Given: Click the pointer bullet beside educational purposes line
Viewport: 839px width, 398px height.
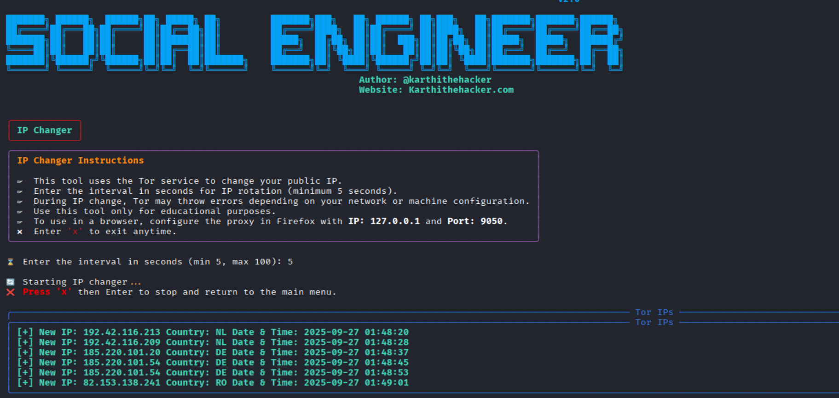Looking at the screenshot, I should click(20, 212).
